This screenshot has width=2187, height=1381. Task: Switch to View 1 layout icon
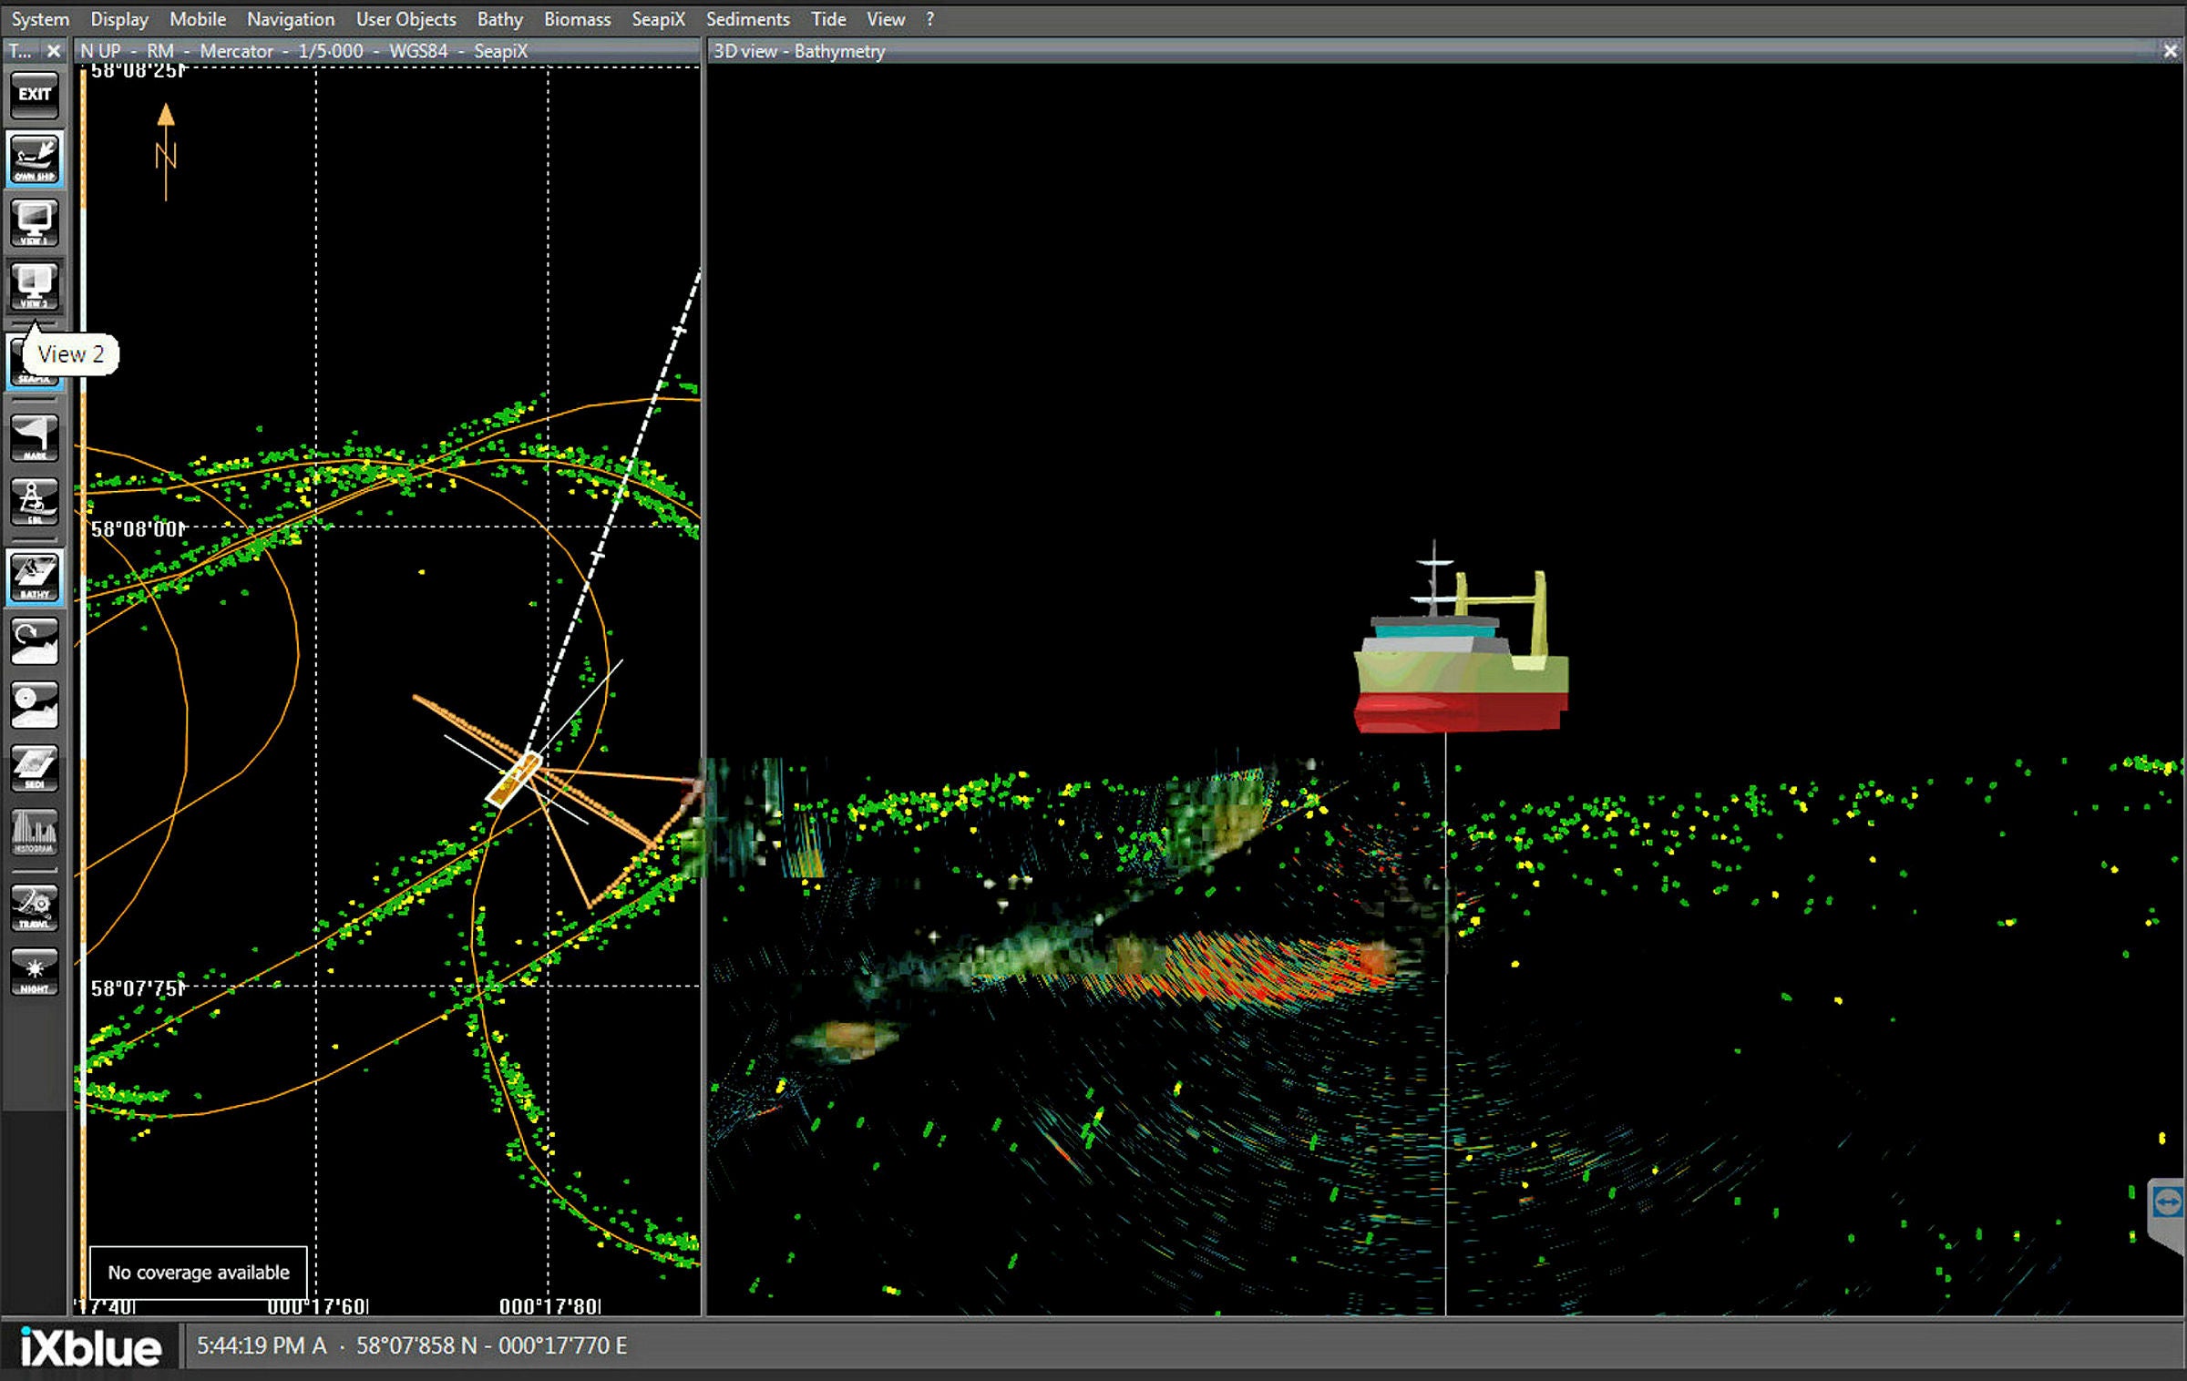[x=35, y=222]
